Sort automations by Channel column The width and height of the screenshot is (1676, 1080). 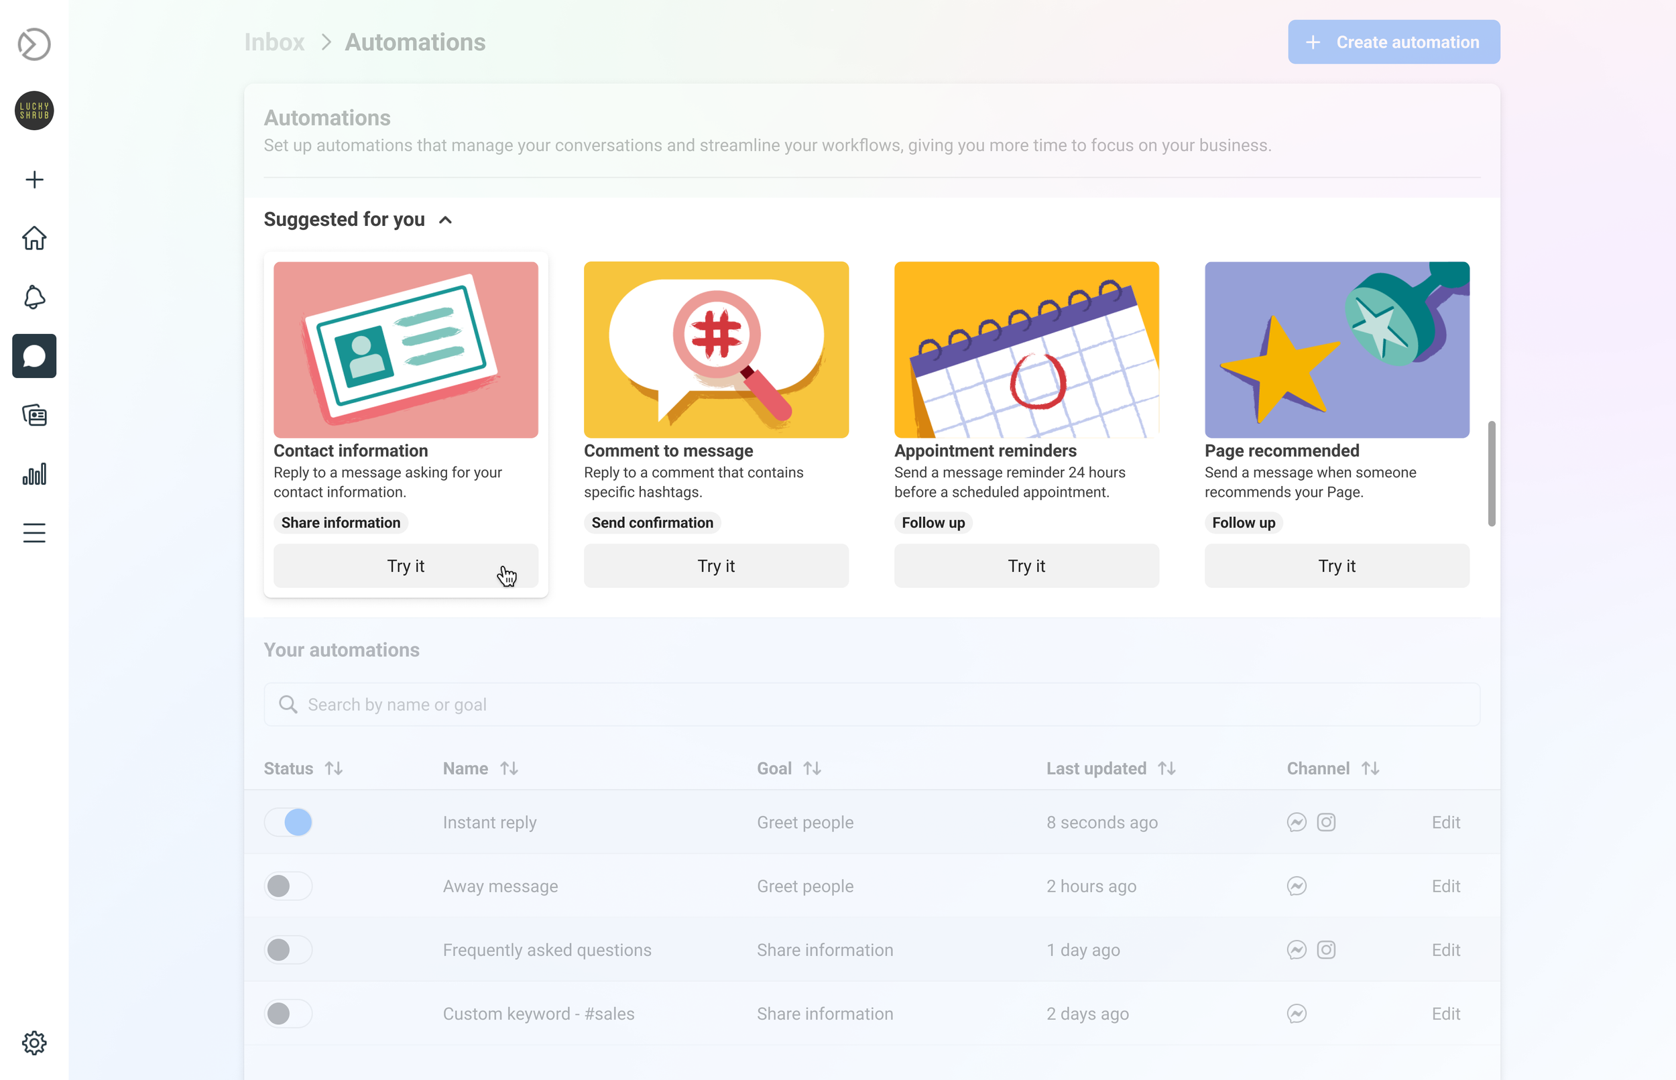[1370, 769]
